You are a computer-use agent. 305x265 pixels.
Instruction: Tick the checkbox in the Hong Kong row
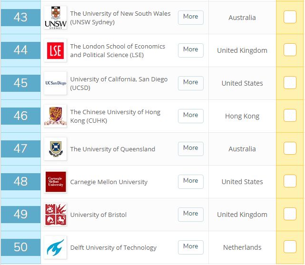[290, 116]
